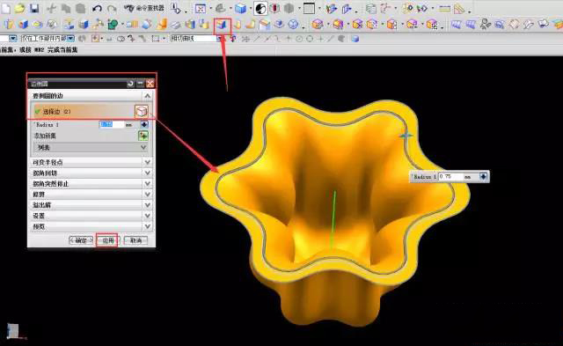Click the 取消 (Cancel) button
The width and height of the screenshot is (563, 346).
click(135, 240)
